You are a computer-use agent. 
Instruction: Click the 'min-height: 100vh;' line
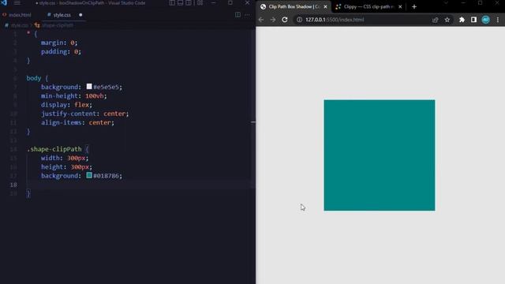coord(73,96)
